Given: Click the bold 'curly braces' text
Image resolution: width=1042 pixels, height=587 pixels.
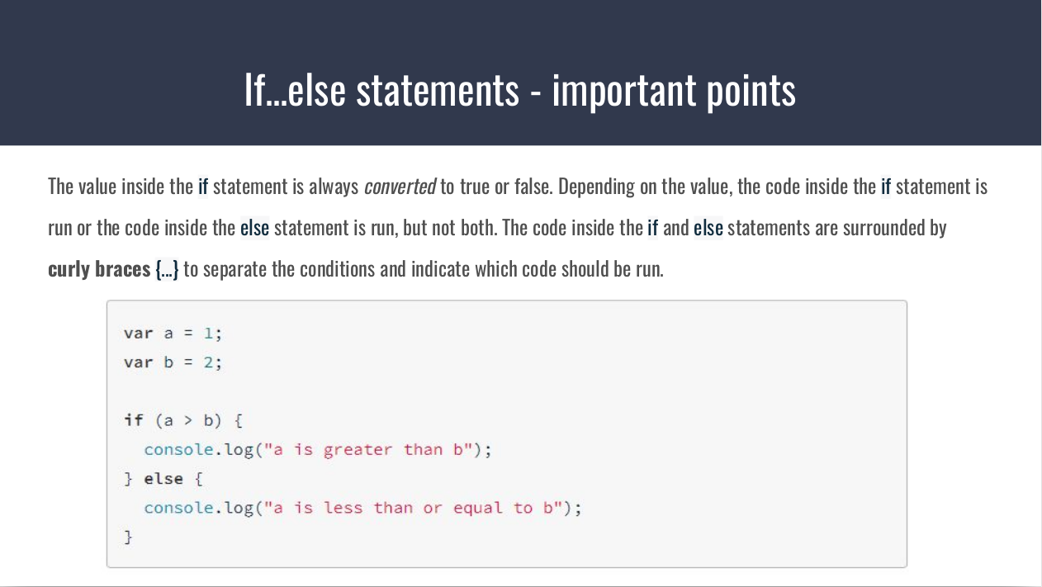Looking at the screenshot, I should click(99, 269).
